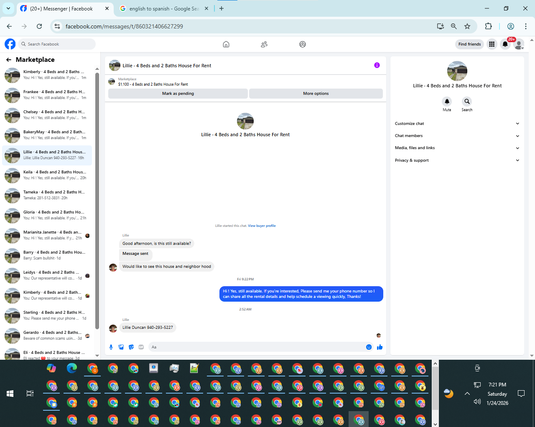
Task: Expand Media, files and links section
Action: [x=457, y=148]
